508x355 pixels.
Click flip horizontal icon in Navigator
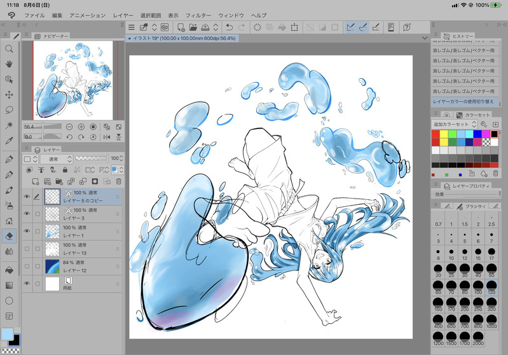click(x=107, y=137)
